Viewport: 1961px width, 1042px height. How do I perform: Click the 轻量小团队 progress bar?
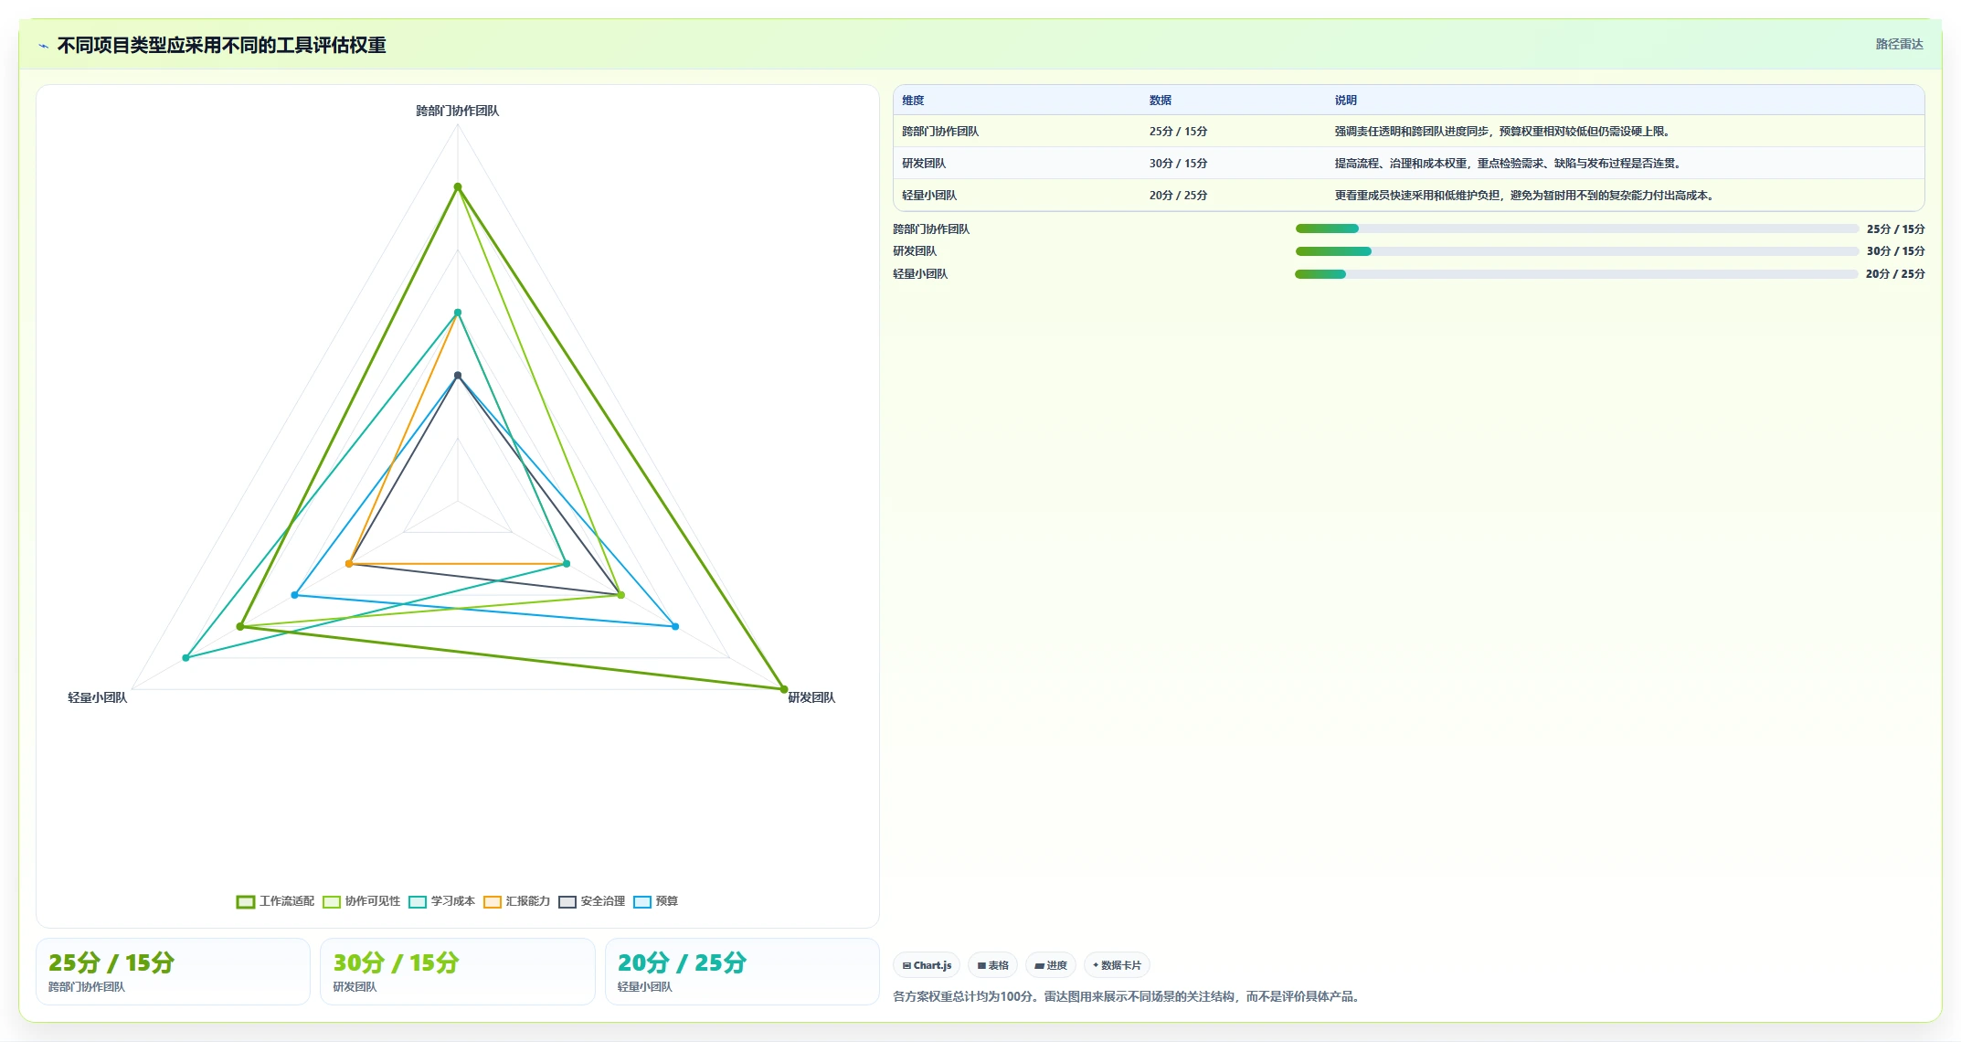pyautogui.click(x=1576, y=274)
